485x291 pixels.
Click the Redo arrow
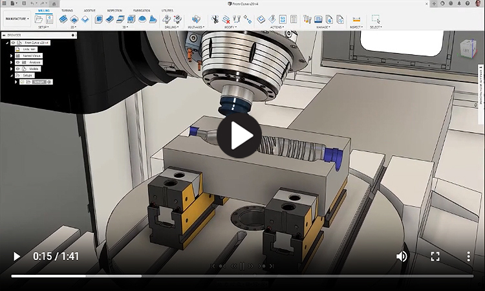click(43, 3)
